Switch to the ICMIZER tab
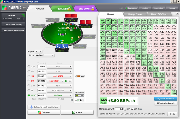 tap(40, 9)
